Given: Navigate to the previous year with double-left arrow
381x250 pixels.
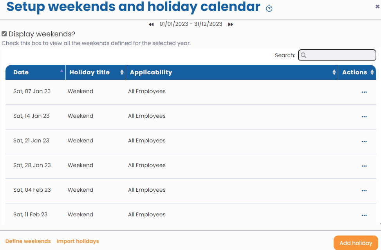Looking at the screenshot, I should (x=151, y=24).
